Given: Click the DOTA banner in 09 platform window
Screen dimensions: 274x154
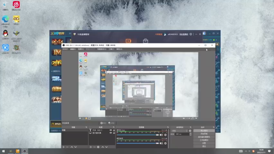Looking at the screenshot, I should [57, 42].
